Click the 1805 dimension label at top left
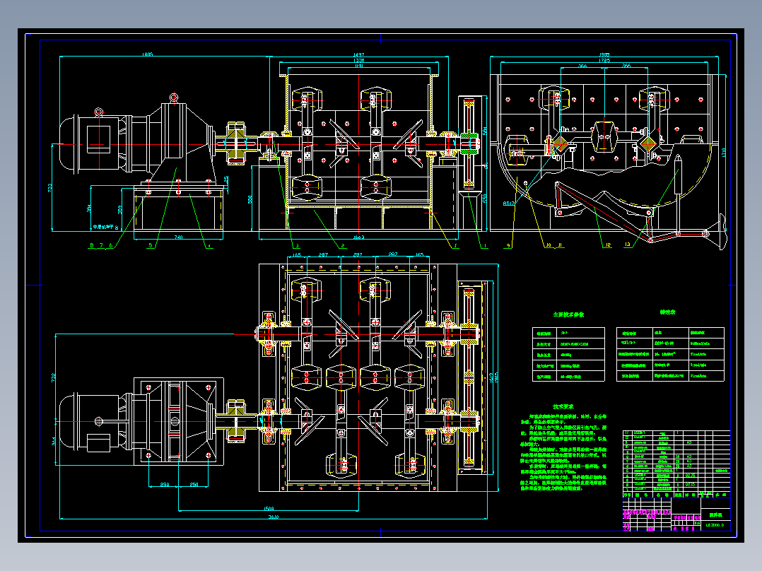This screenshot has width=762, height=571. click(147, 54)
